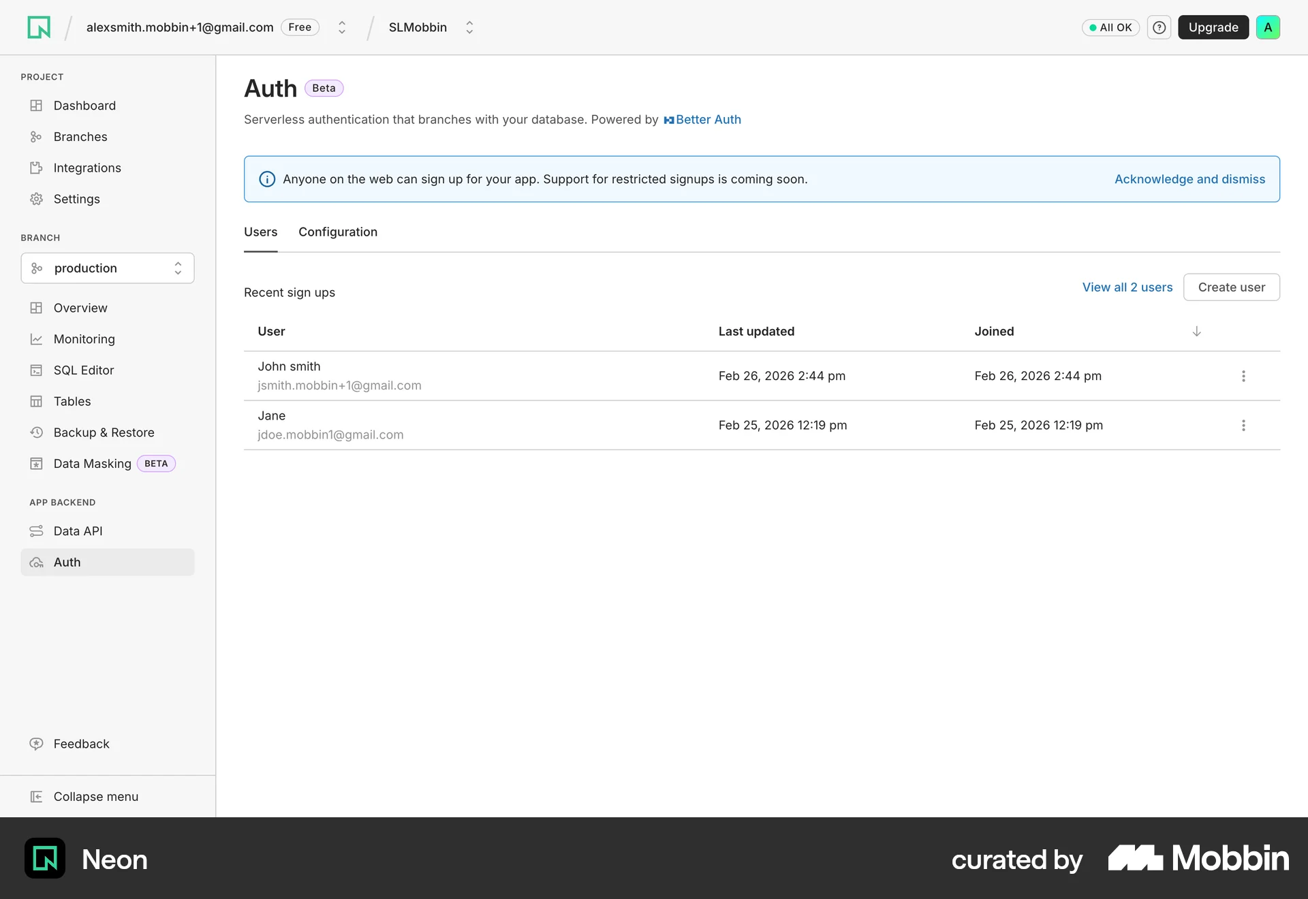Click Acknowledge and dismiss link
This screenshot has height=899, width=1308.
tap(1189, 179)
